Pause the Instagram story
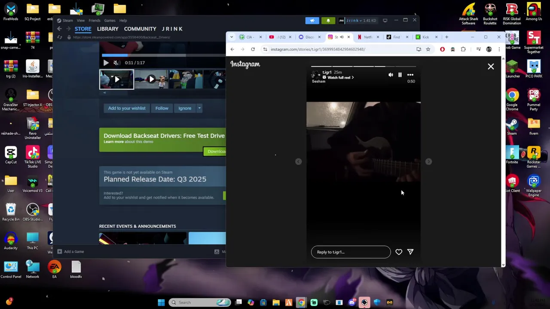The height and width of the screenshot is (309, 550). tap(400, 75)
